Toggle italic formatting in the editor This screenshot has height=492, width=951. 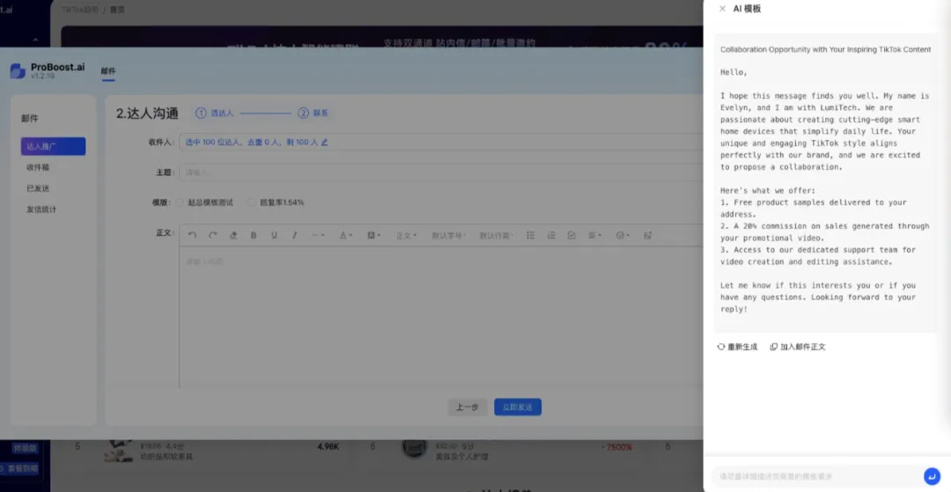tap(295, 235)
